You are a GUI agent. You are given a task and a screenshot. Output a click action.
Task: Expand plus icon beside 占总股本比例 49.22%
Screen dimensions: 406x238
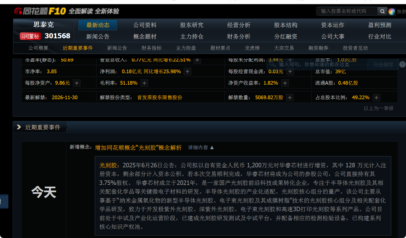(376, 97)
